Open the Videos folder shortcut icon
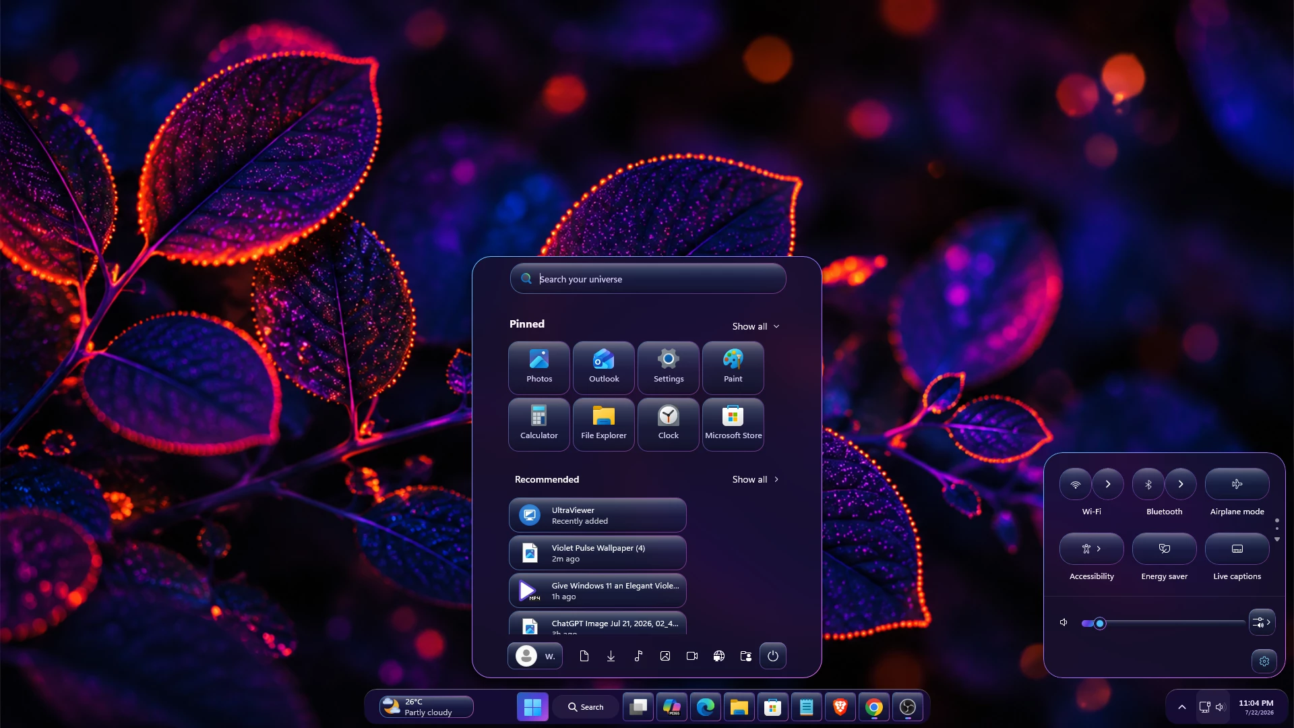The image size is (1294, 728). 692,656
